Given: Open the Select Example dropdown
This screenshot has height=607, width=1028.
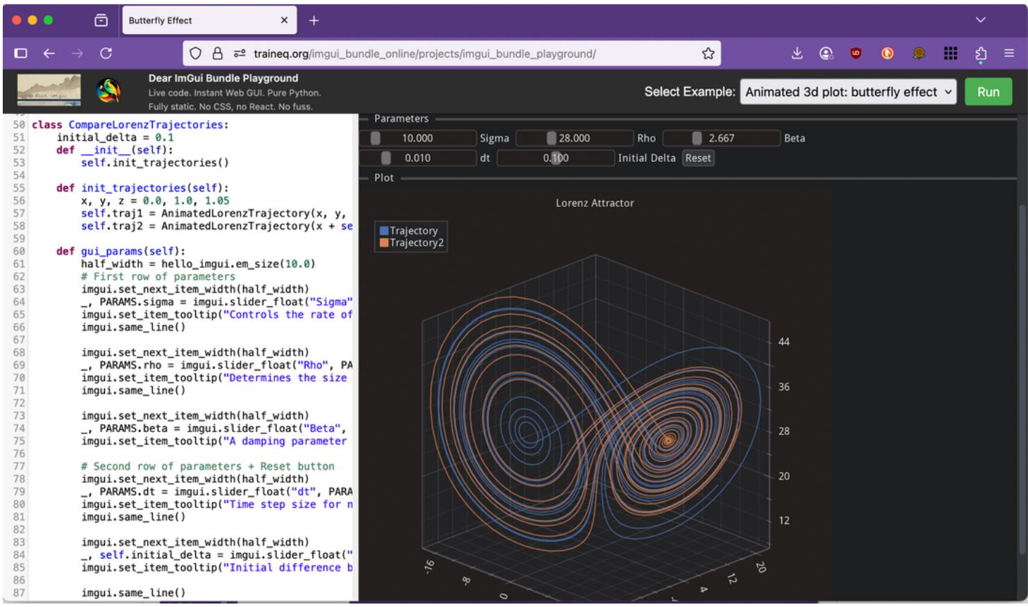Looking at the screenshot, I should [x=849, y=91].
